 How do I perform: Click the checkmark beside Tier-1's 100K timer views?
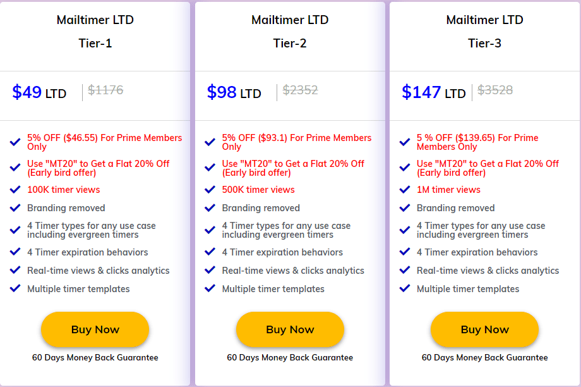click(x=14, y=189)
